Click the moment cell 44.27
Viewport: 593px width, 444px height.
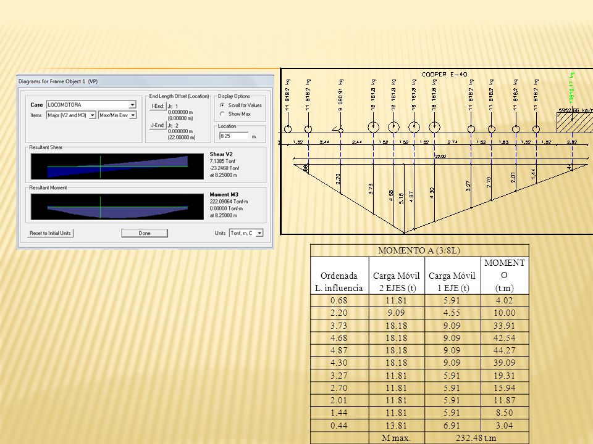pyautogui.click(x=505, y=350)
